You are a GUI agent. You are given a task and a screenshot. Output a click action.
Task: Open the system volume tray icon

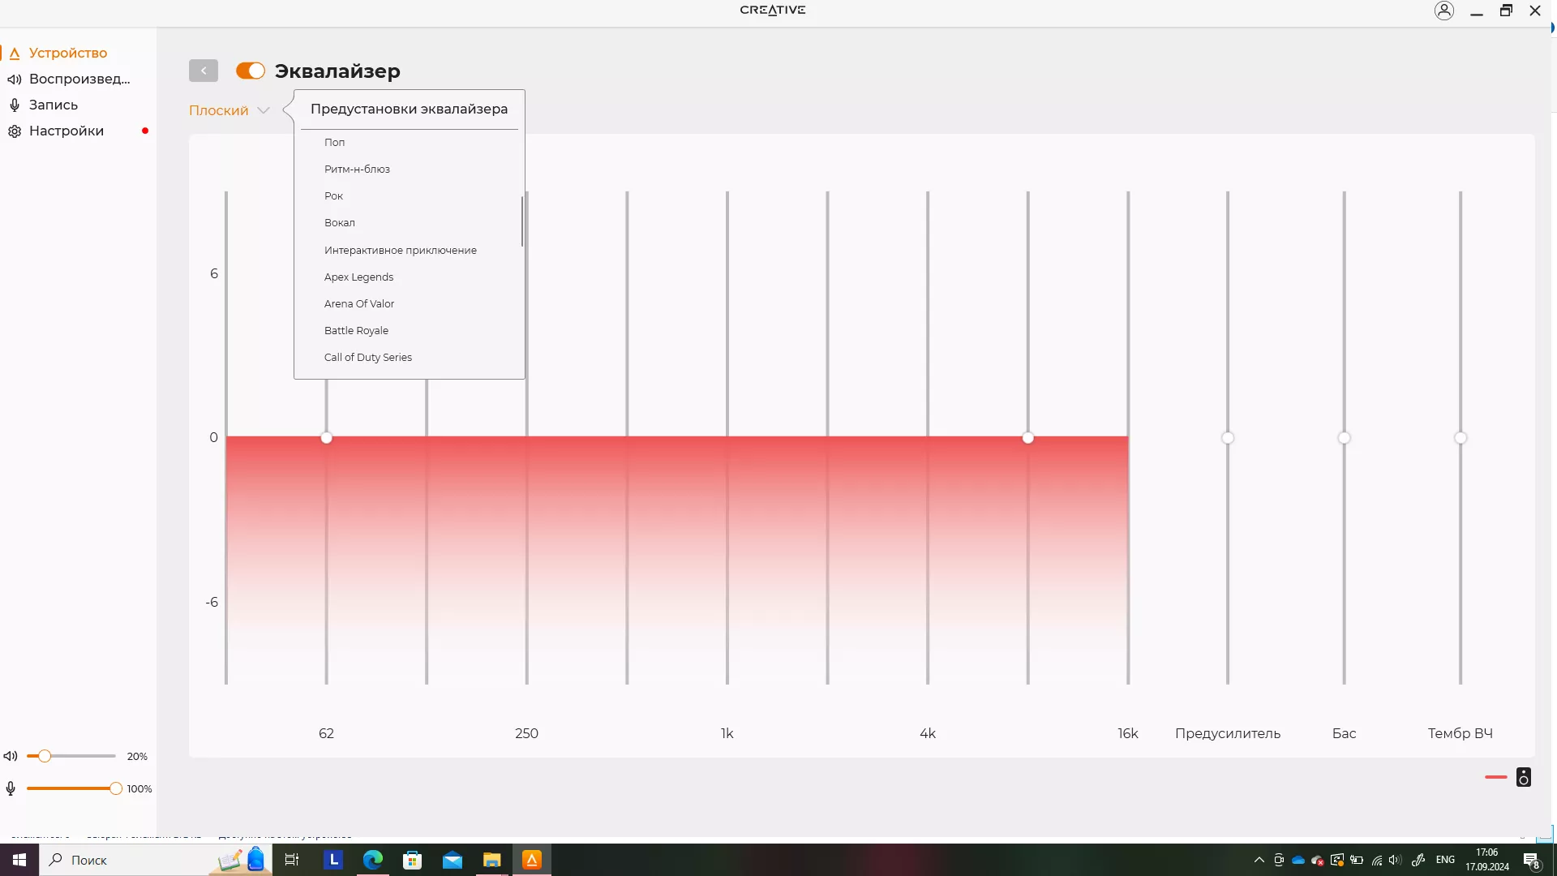click(1396, 860)
